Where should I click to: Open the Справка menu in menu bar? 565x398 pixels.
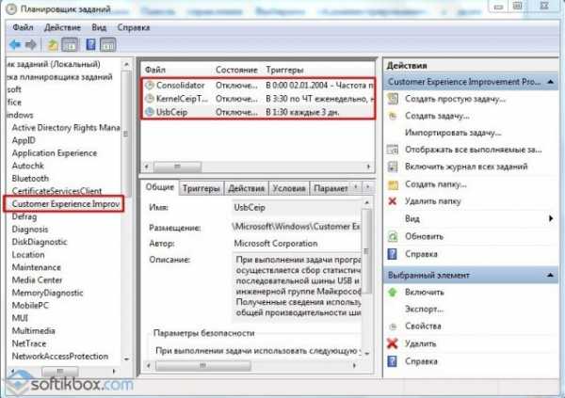(x=134, y=27)
